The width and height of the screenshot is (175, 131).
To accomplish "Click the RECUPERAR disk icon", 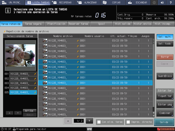I will click(54, 2).
